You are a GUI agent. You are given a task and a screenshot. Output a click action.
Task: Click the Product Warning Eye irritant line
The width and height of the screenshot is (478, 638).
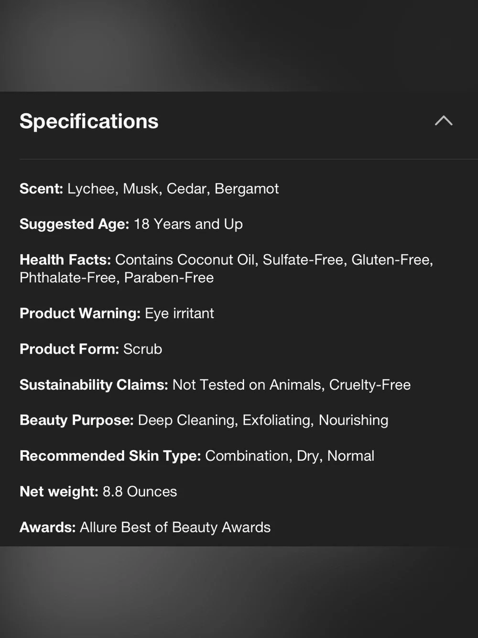click(117, 313)
